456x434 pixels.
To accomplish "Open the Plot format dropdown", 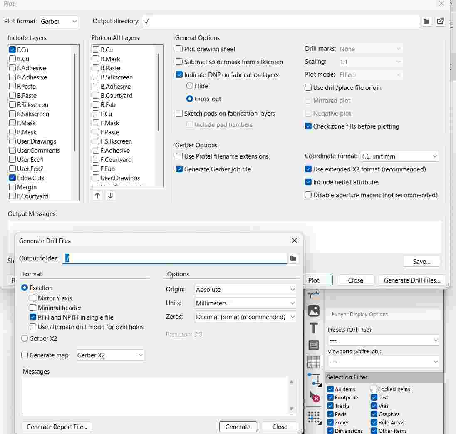I will tap(59, 22).
